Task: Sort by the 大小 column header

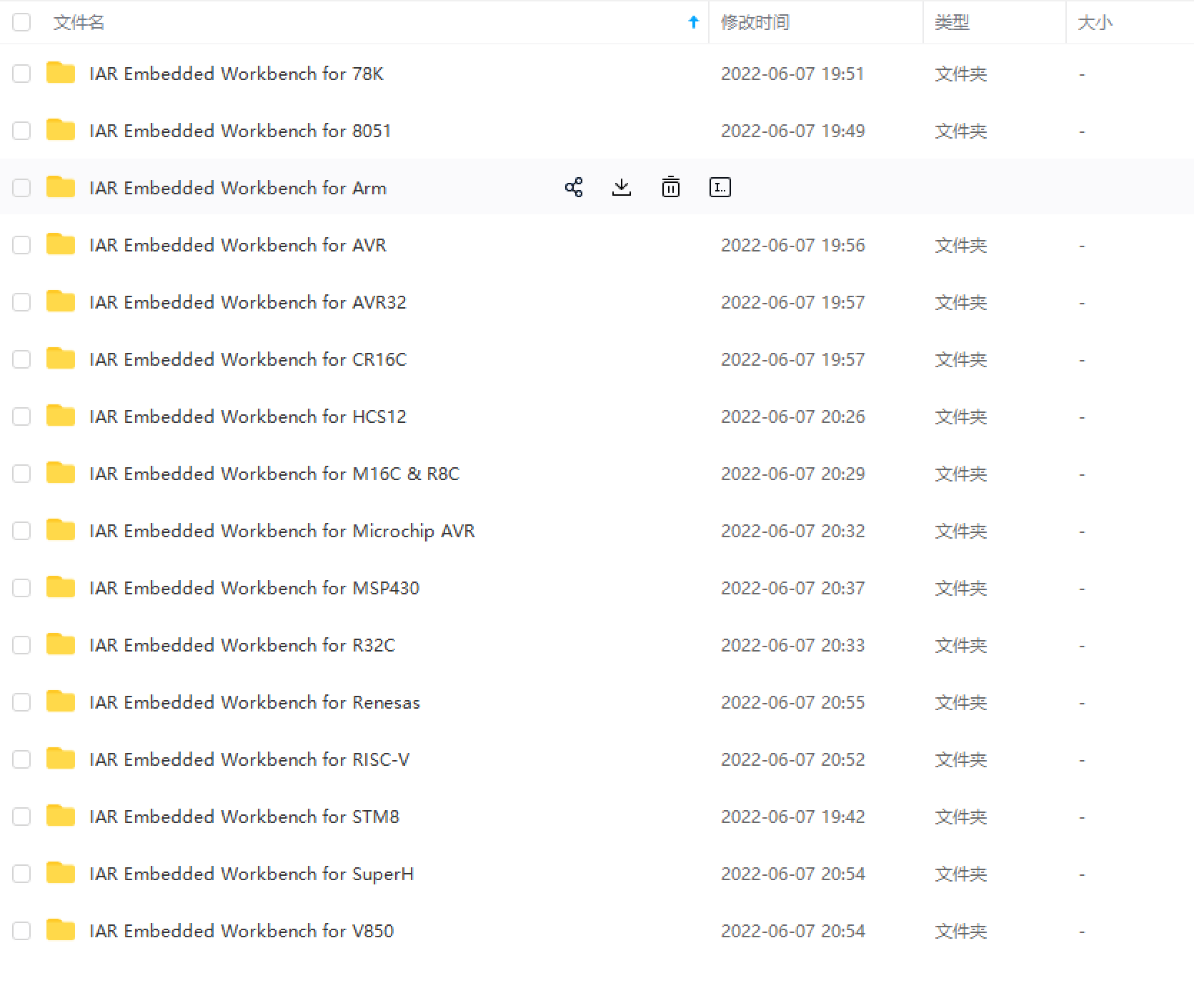Action: click(1095, 22)
